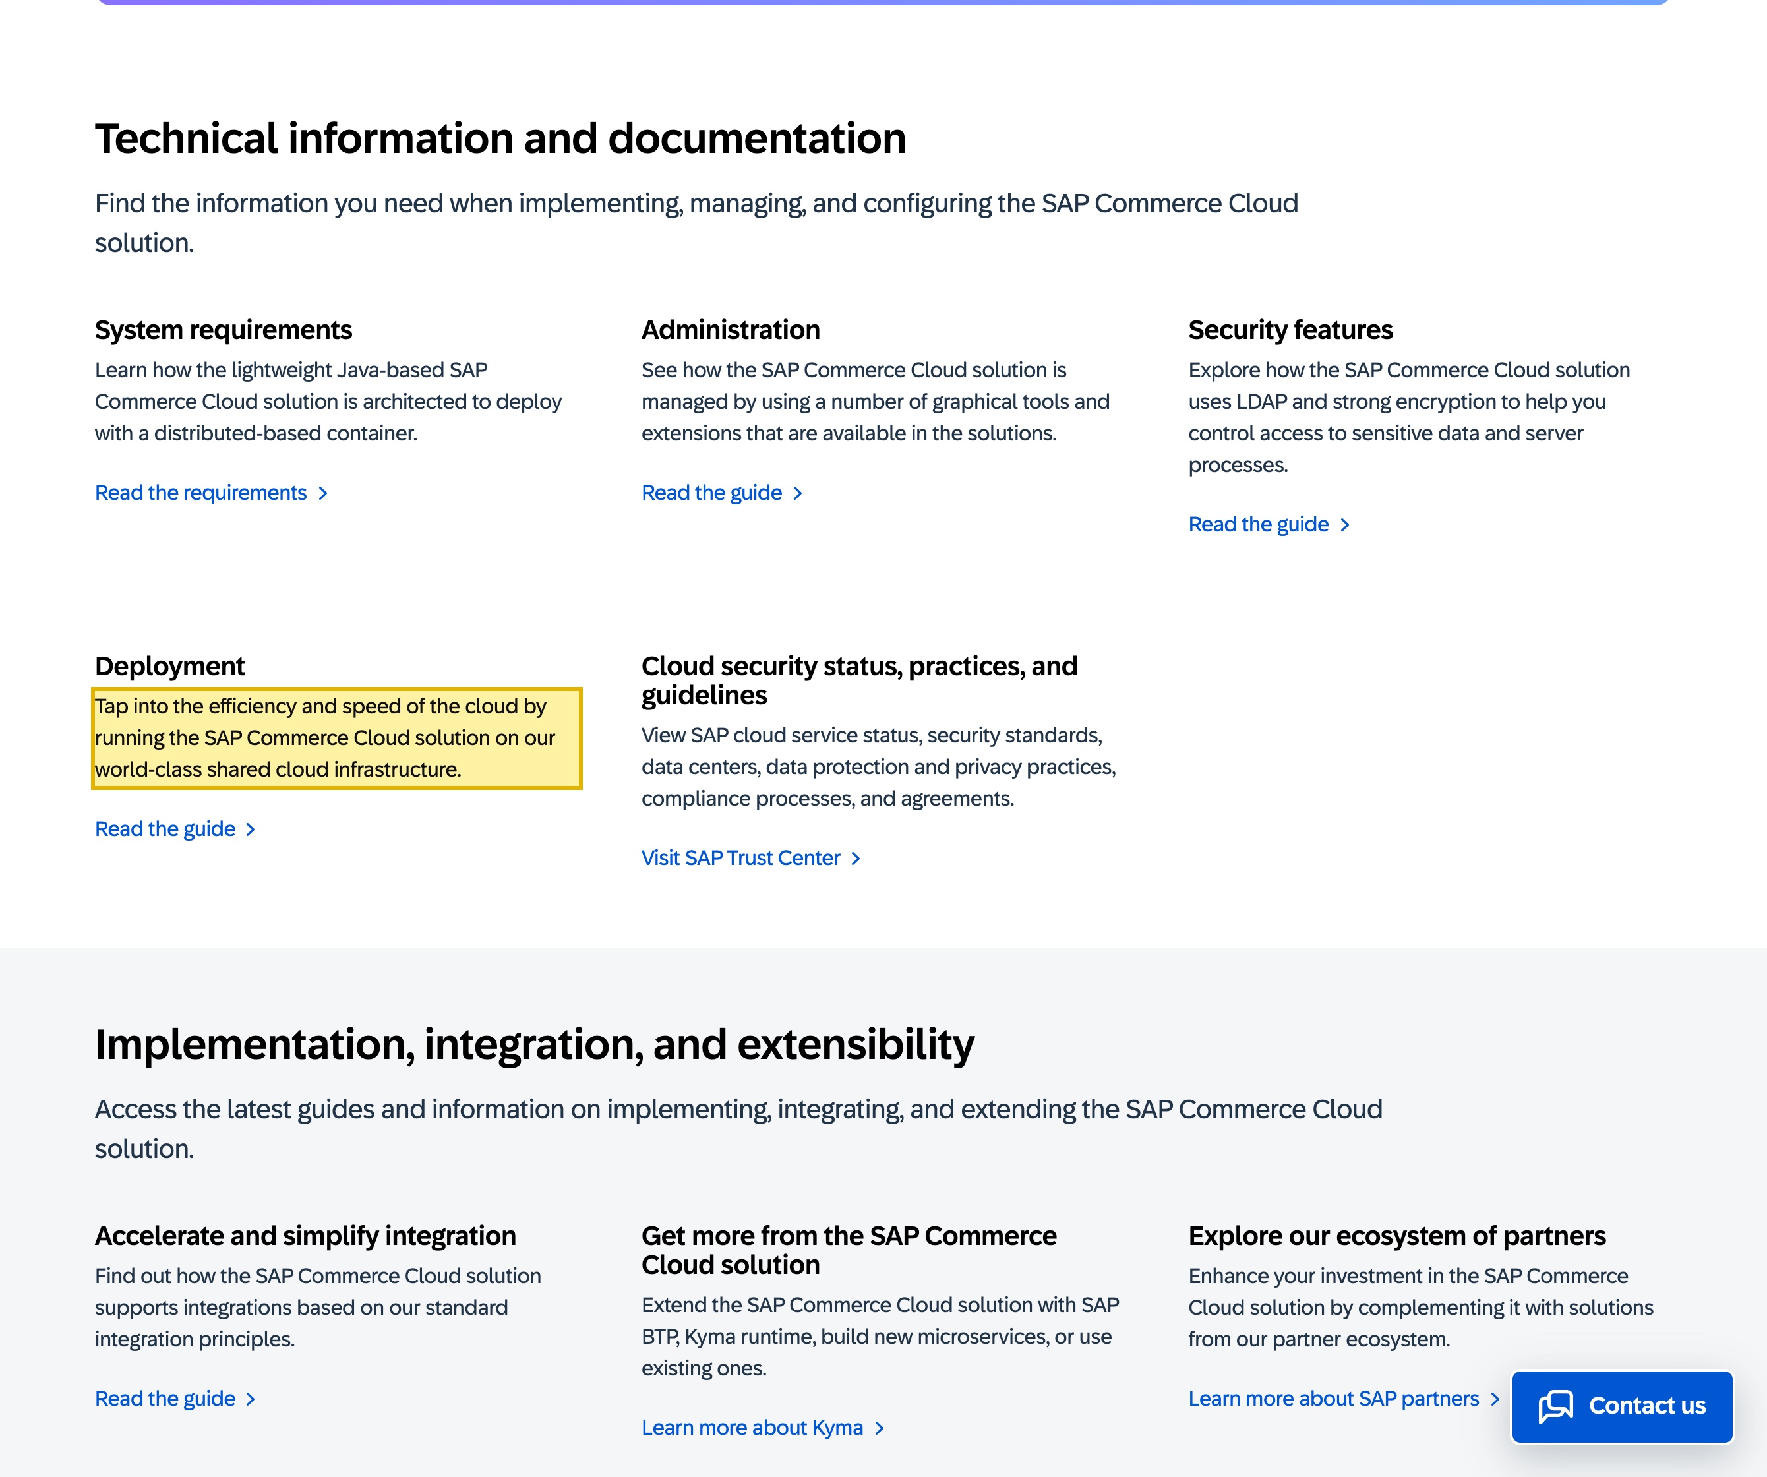This screenshot has width=1767, height=1477.
Task: Open Read the guide under Security features
Action: click(x=1269, y=524)
